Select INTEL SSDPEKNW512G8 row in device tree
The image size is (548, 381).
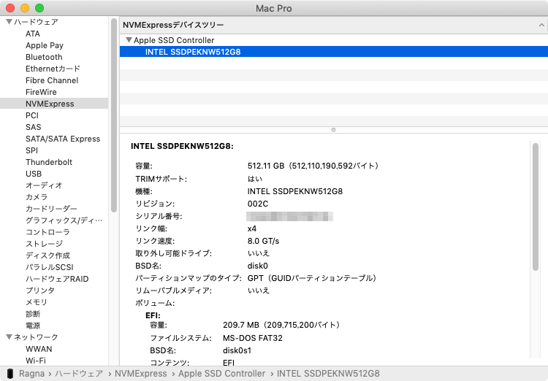pos(334,52)
